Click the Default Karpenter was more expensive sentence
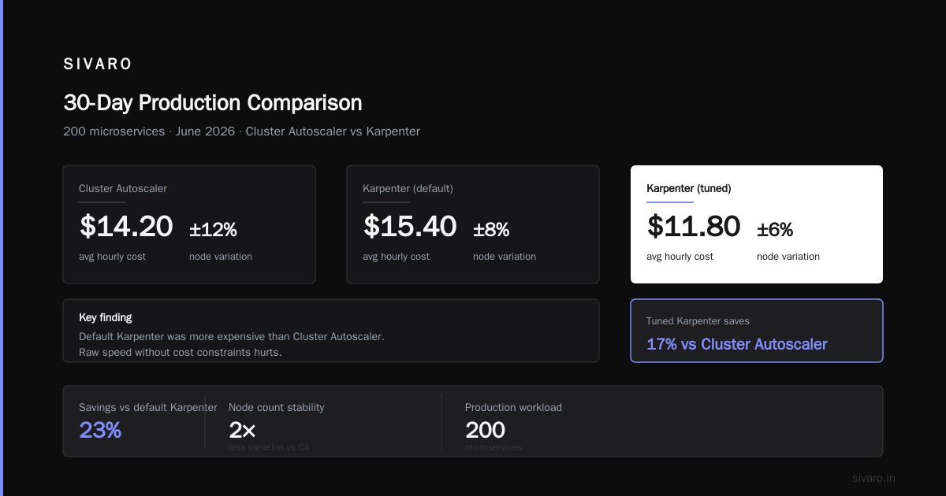 (232, 336)
